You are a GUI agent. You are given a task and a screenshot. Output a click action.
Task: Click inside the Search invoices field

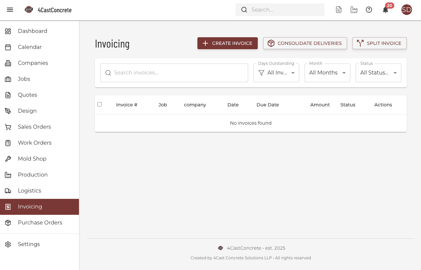tap(174, 72)
